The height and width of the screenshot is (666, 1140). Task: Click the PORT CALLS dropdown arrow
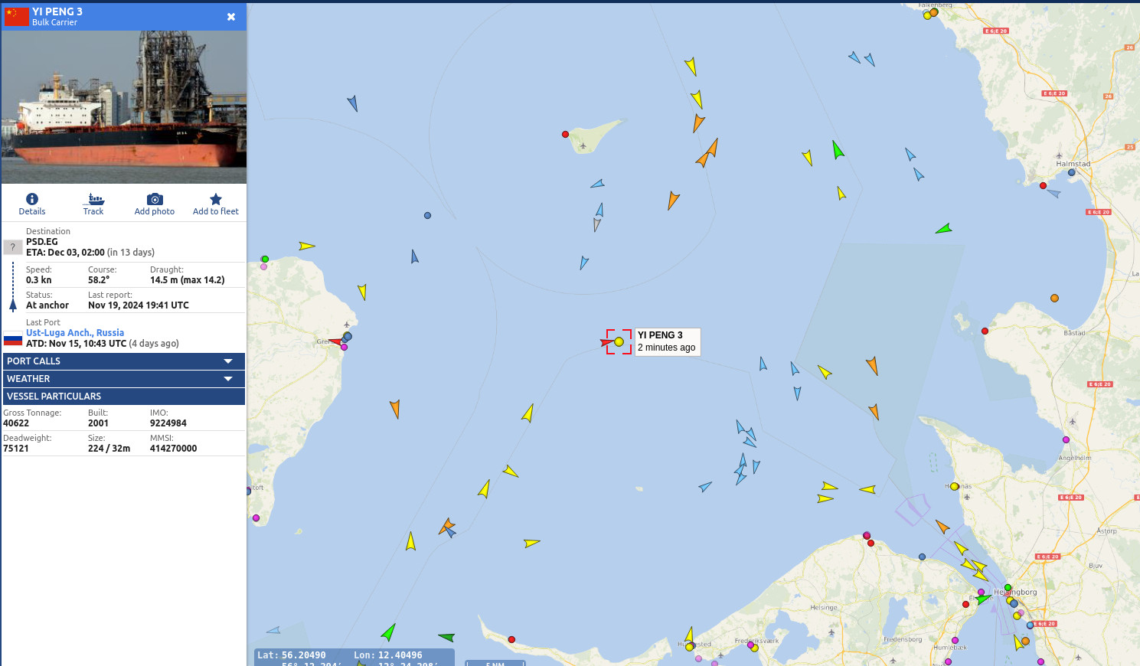click(228, 361)
